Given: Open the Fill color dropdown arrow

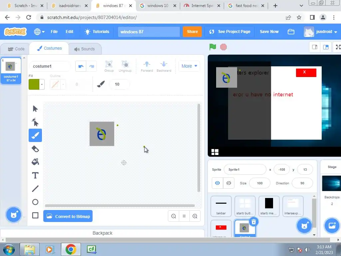Looking at the screenshot, I should (x=42, y=84).
